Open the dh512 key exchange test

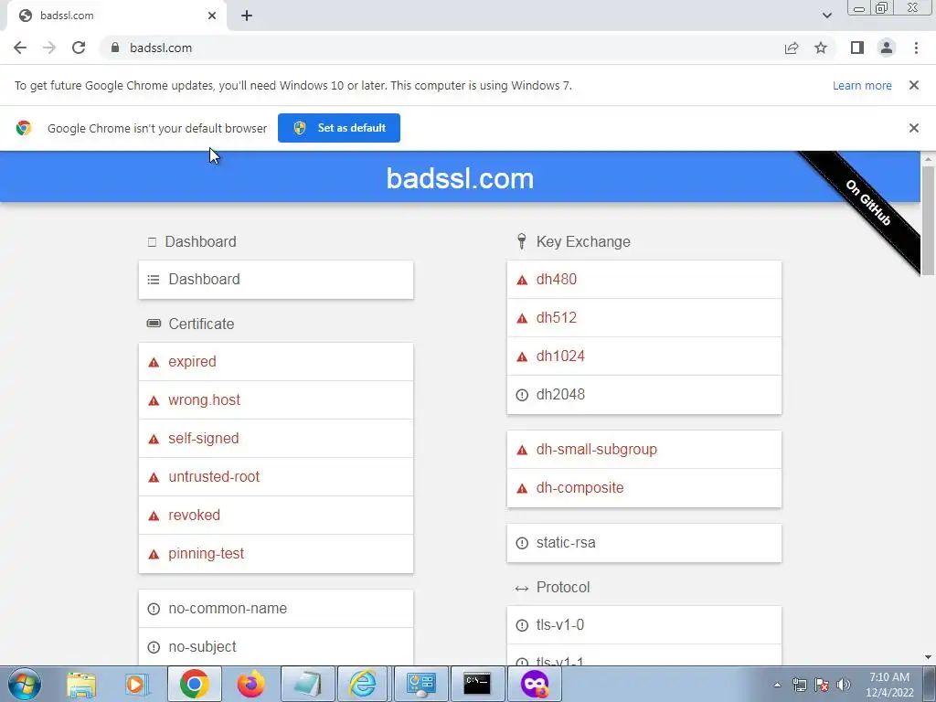[644, 317]
